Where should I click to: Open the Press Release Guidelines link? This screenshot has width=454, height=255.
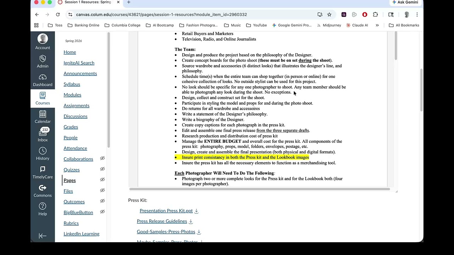pos(162,221)
